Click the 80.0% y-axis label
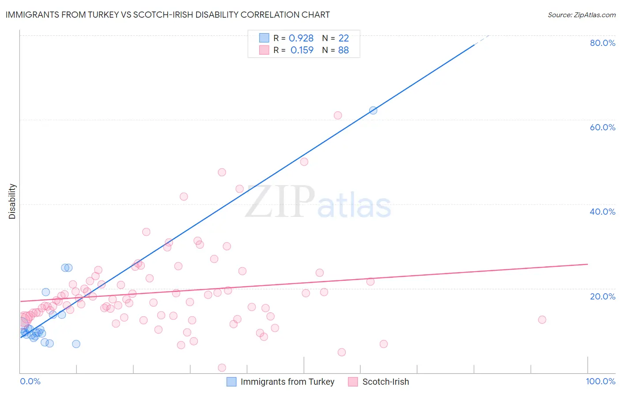This screenshot has height=394, width=621. [x=602, y=43]
